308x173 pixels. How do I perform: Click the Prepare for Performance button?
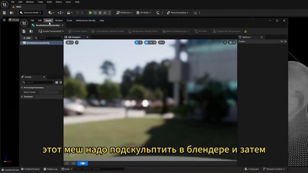click(227, 31)
